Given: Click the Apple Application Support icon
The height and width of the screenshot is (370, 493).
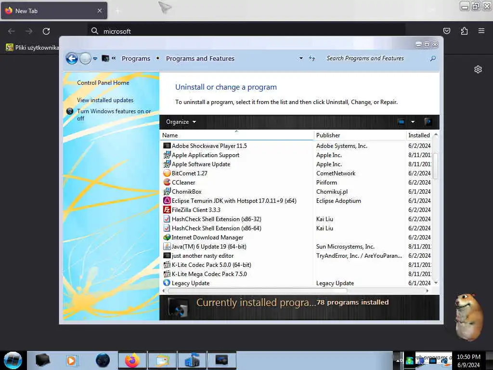Looking at the screenshot, I should (167, 155).
